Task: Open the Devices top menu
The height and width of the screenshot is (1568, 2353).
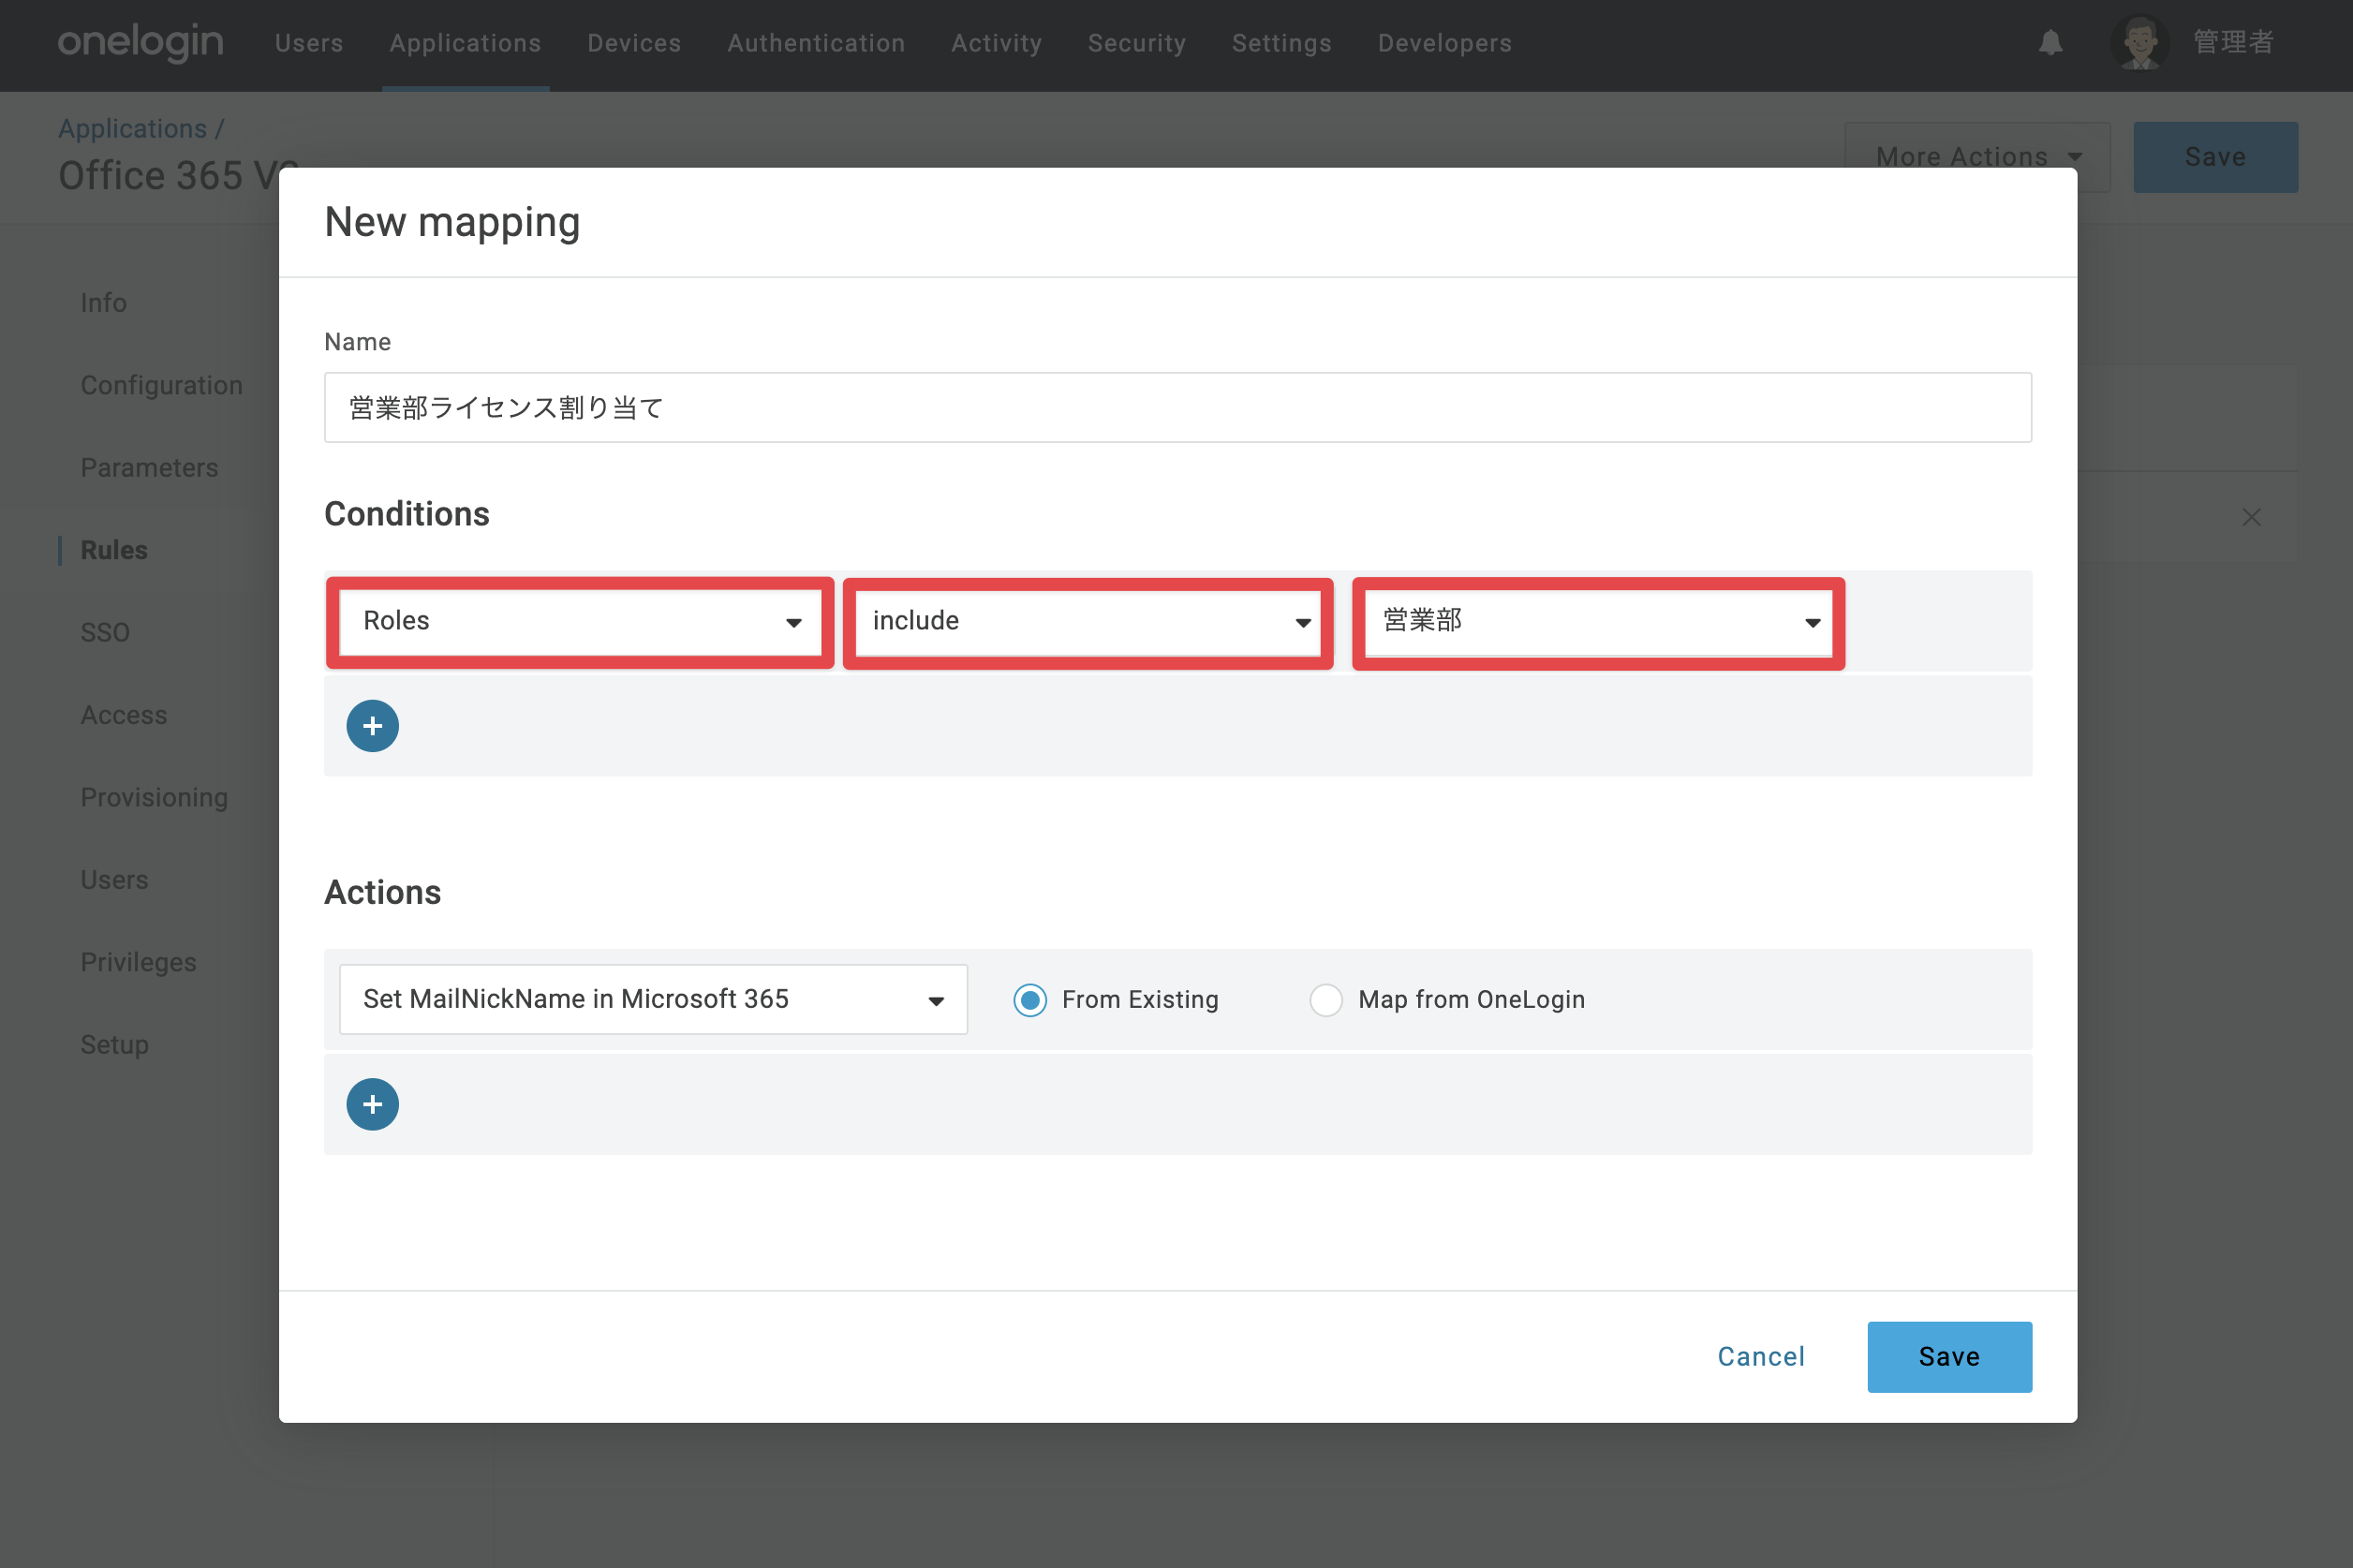Action: (x=634, y=43)
